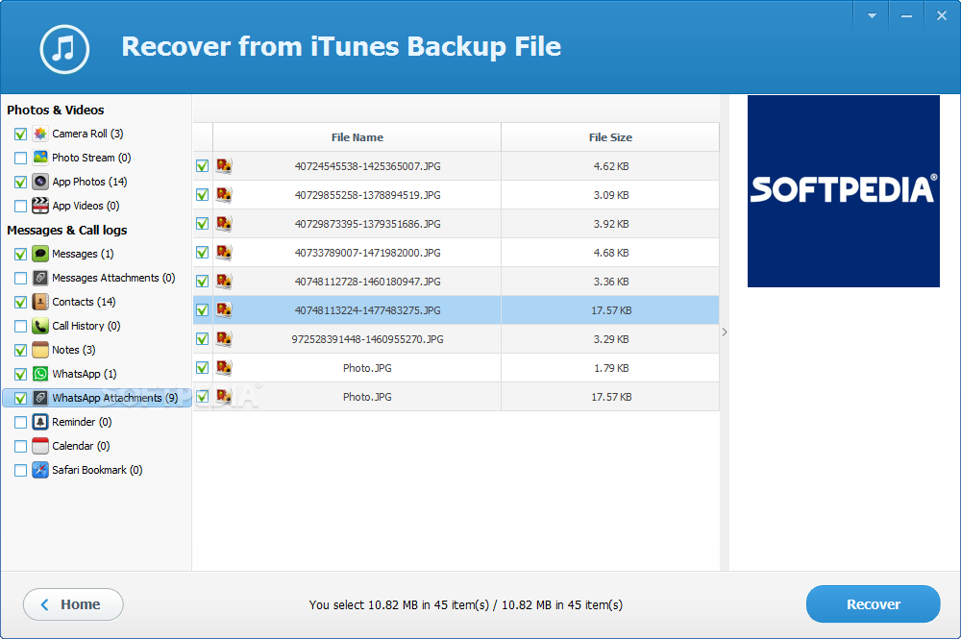
Task: Click the Safari Bookmark compass icon
Action: pyautogui.click(x=40, y=470)
